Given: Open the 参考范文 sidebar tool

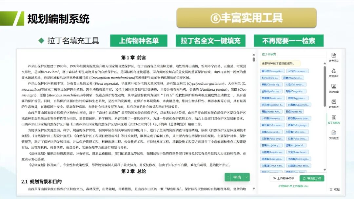Looking at the screenshot, I should click(x=334, y=57).
